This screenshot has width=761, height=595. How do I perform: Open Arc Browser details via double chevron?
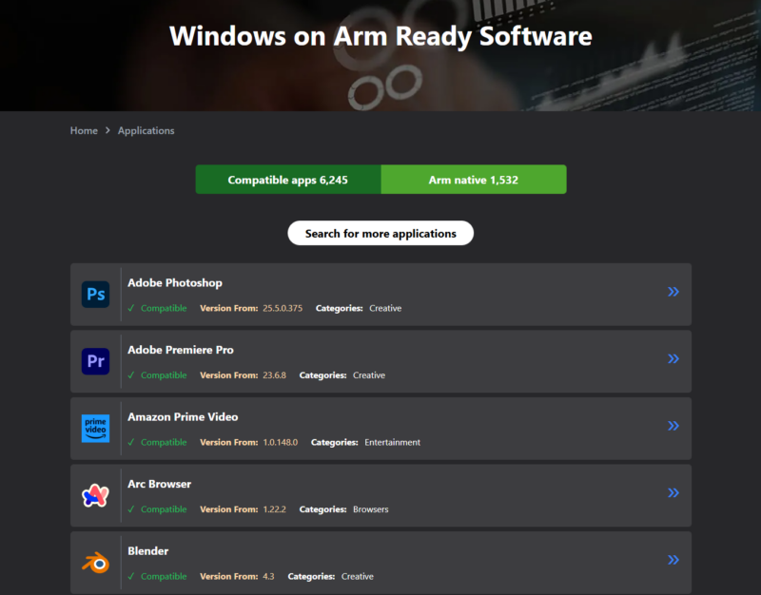(673, 492)
